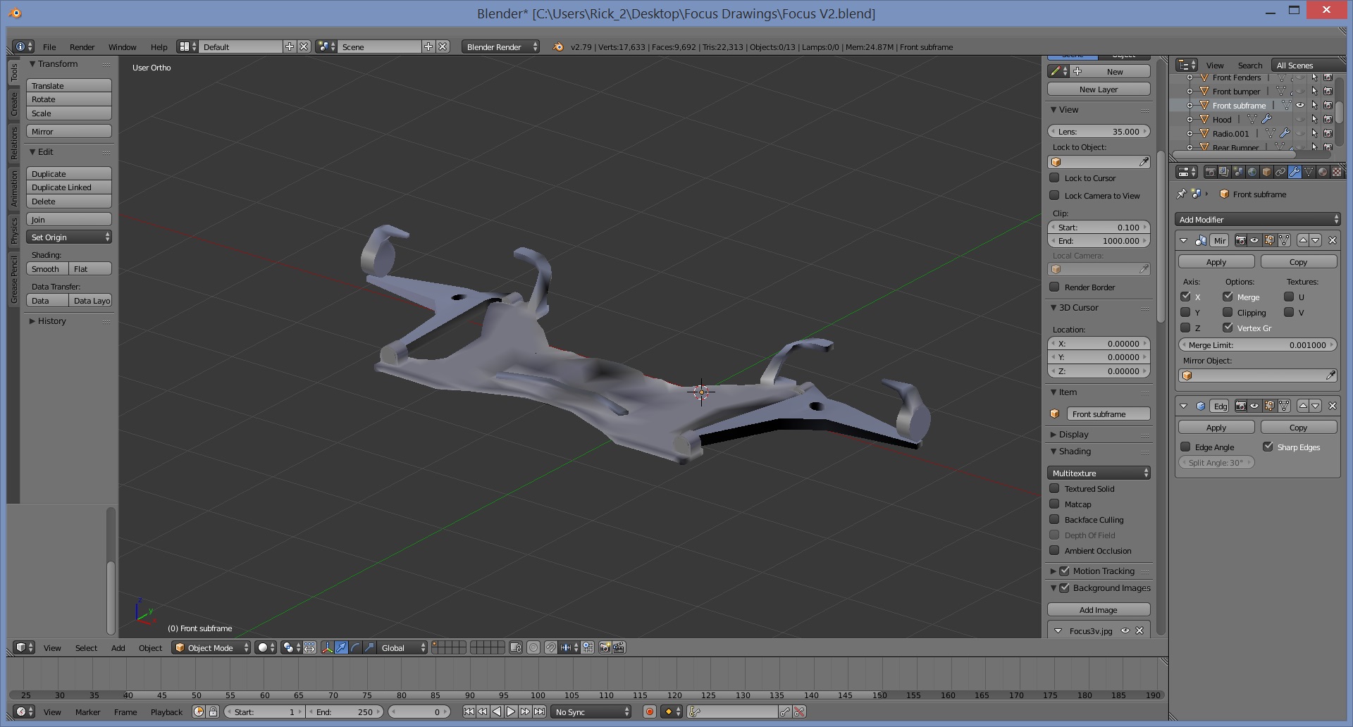This screenshot has height=727, width=1353.
Task: Open the Set Origin dropdown
Action: (69, 237)
